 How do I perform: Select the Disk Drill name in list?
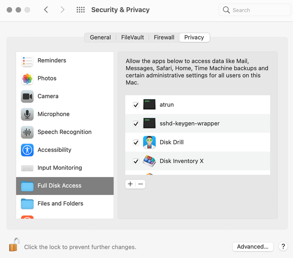(x=171, y=142)
